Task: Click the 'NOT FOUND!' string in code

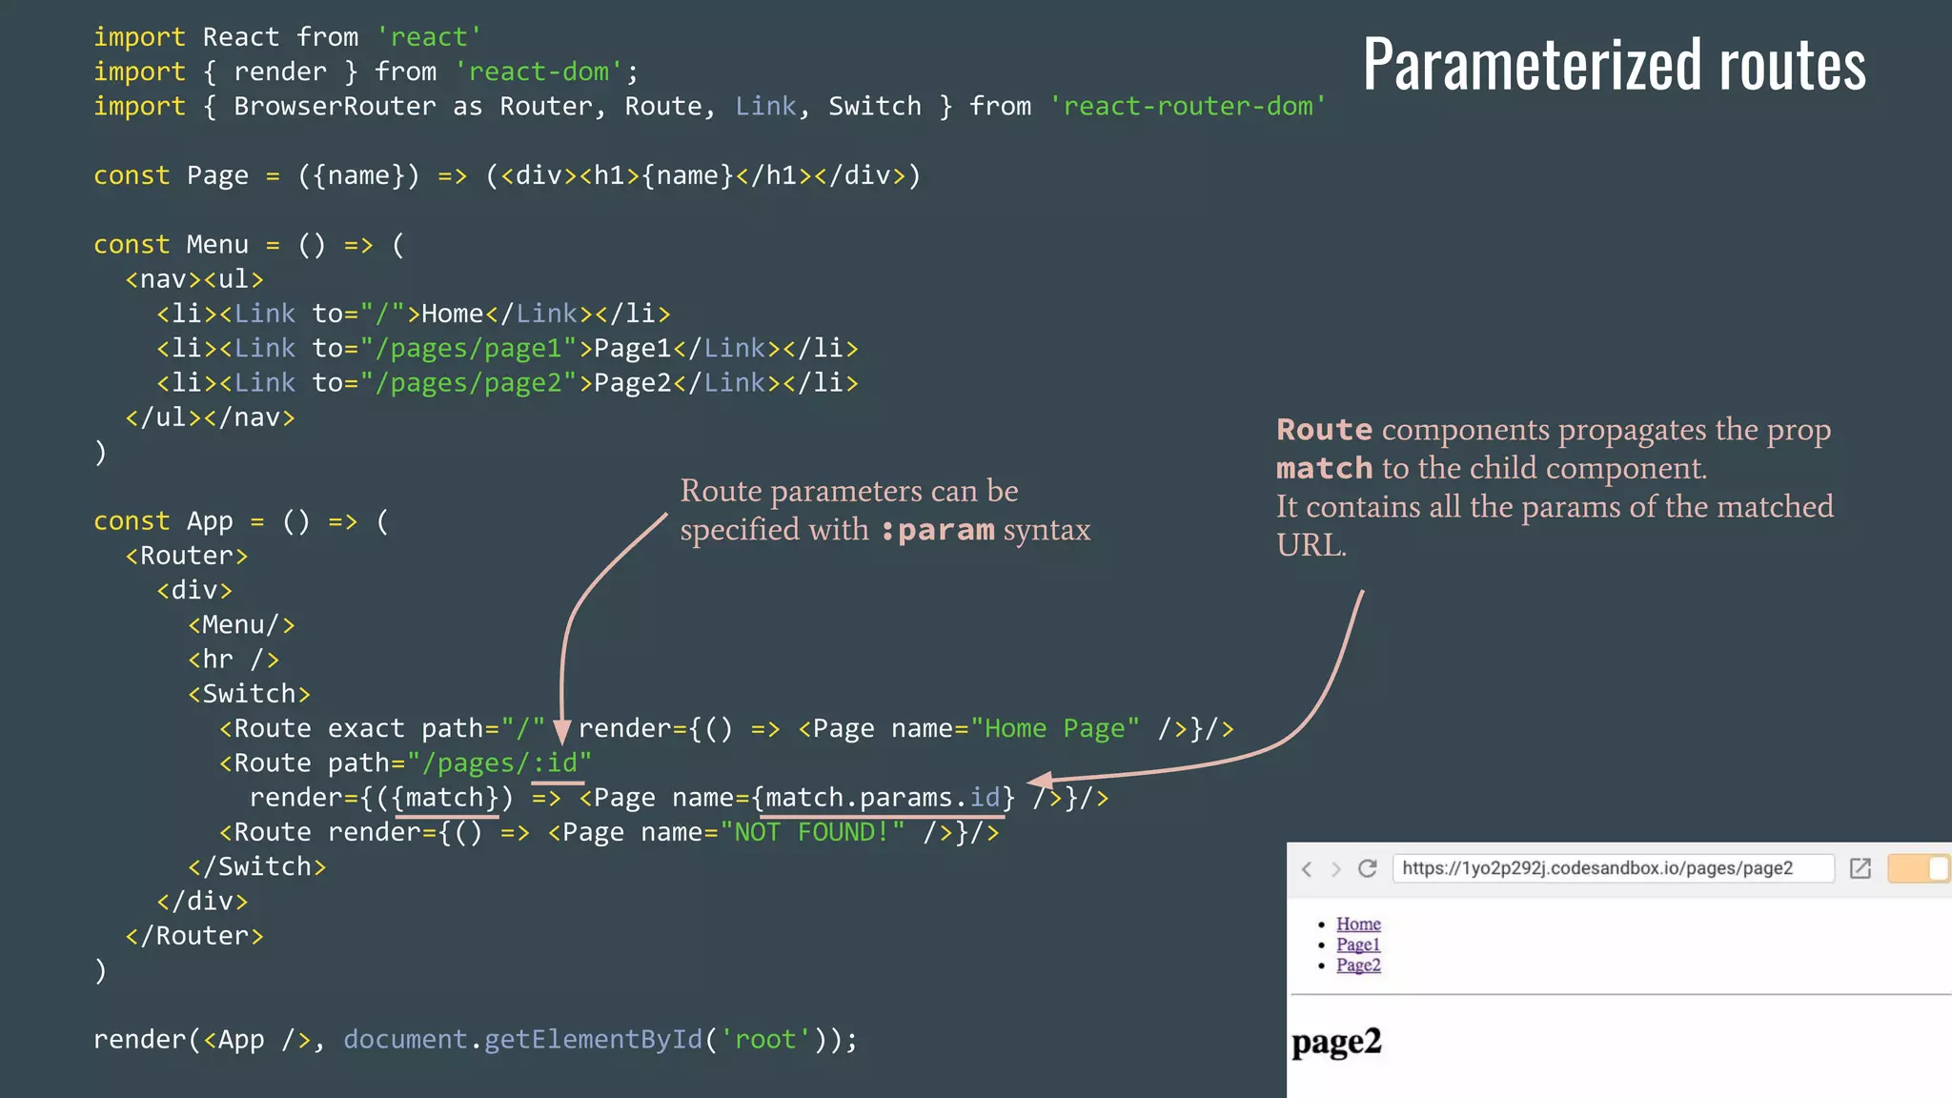Action: [x=812, y=832]
